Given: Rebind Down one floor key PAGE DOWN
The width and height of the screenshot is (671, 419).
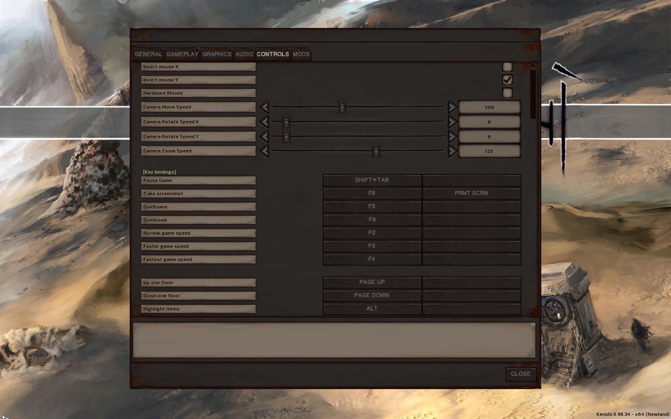Looking at the screenshot, I should 372,295.
